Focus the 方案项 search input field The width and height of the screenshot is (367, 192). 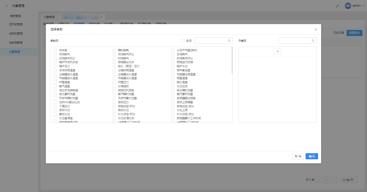pyautogui.click(x=295, y=41)
